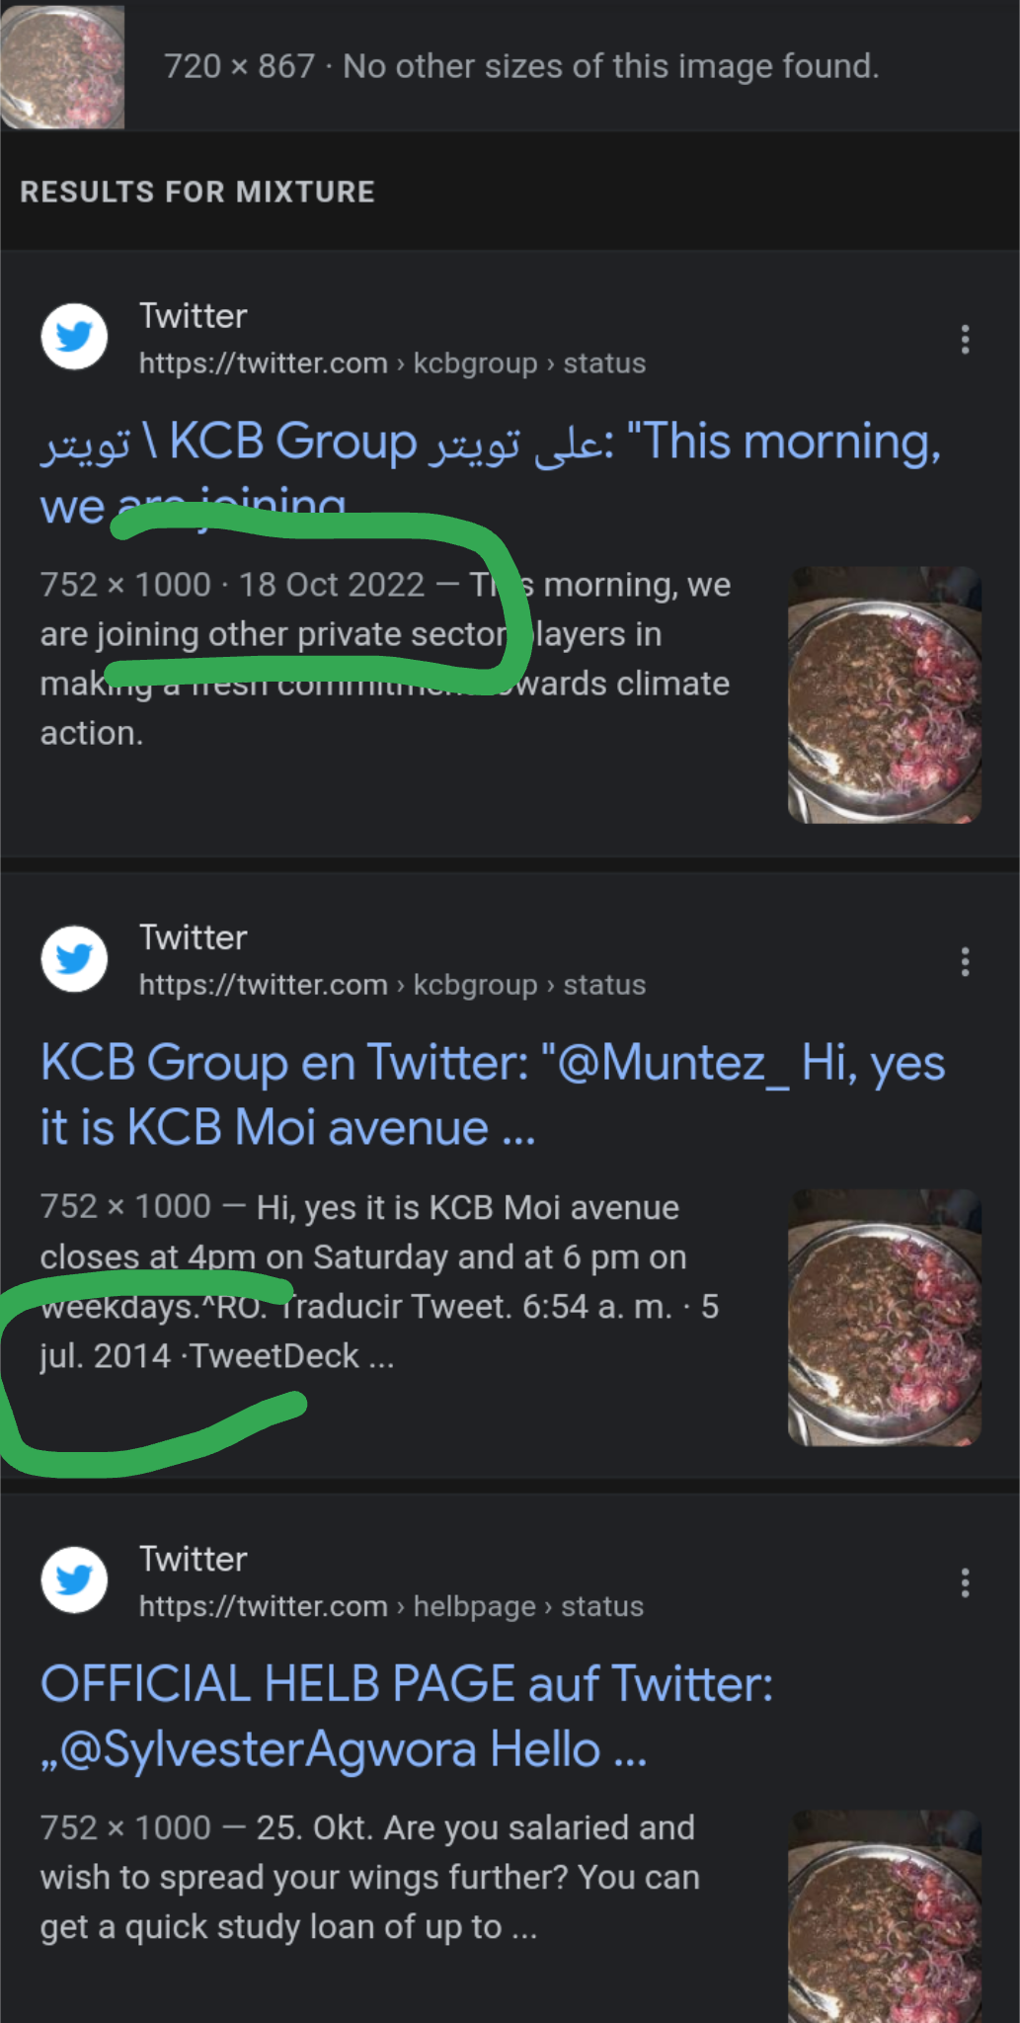Click the '720 × 867' image size text
The image size is (1020, 2023).
click(239, 66)
